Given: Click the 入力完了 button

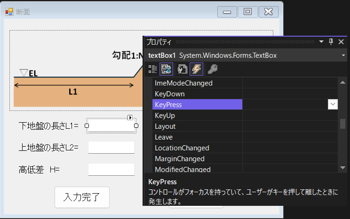Looking at the screenshot, I should (82, 197).
